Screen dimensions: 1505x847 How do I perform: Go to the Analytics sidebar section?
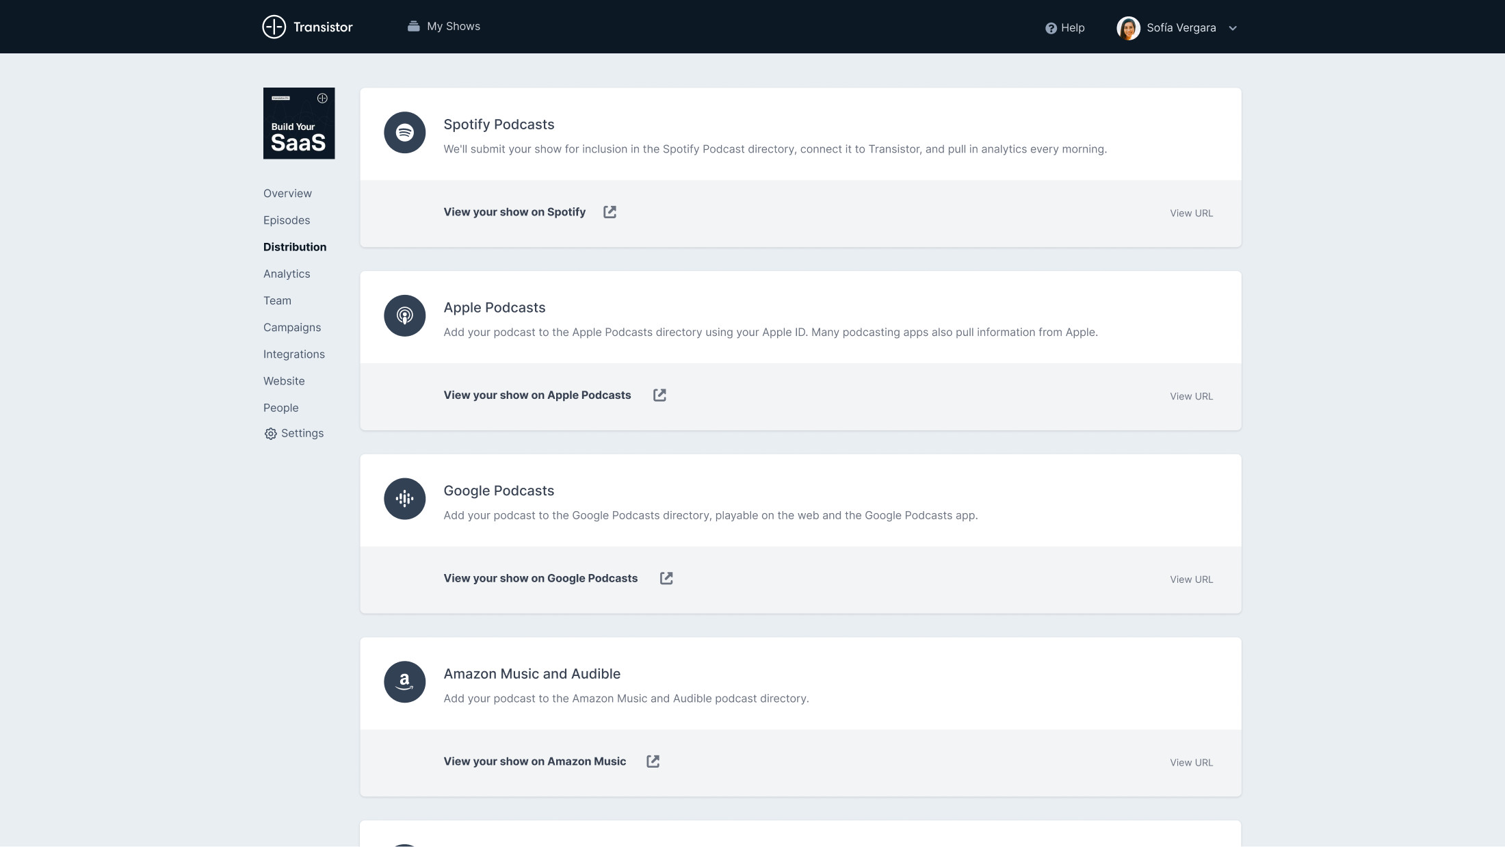point(287,274)
